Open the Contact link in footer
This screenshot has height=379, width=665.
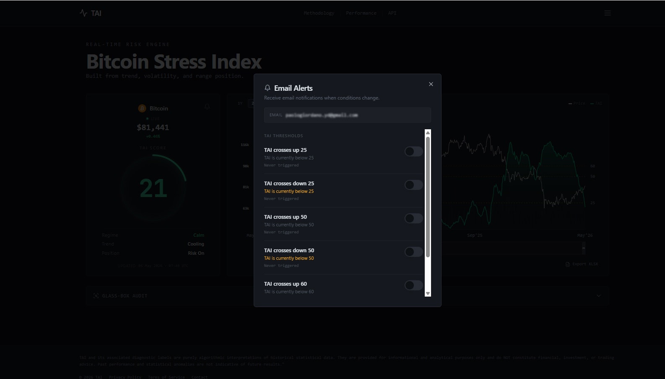point(200,377)
